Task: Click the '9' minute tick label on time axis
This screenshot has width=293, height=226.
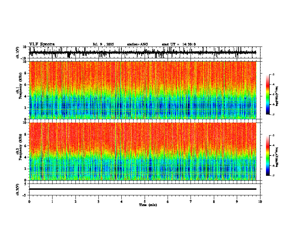Action: coord(237,202)
